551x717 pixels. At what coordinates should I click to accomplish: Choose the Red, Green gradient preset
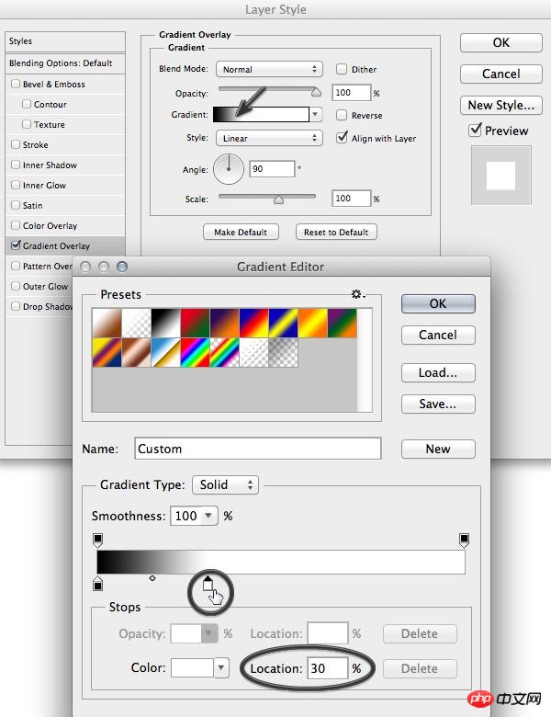[x=195, y=324]
